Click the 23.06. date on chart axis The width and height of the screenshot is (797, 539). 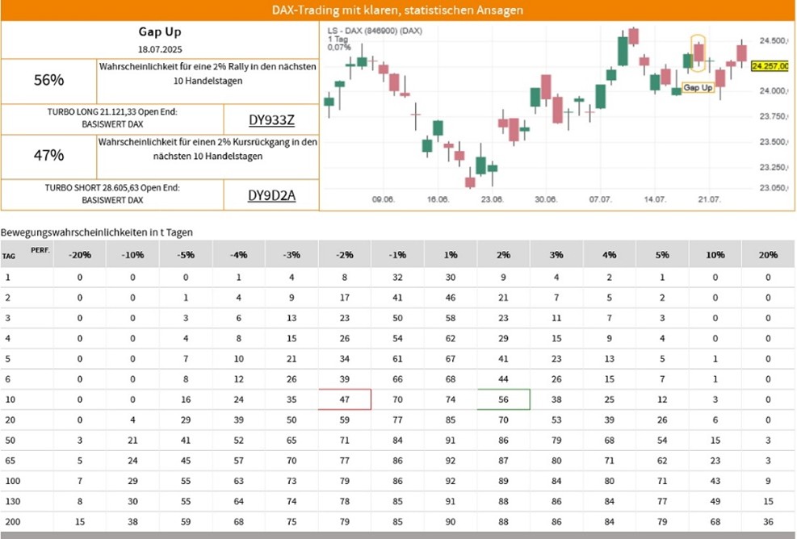coord(492,199)
